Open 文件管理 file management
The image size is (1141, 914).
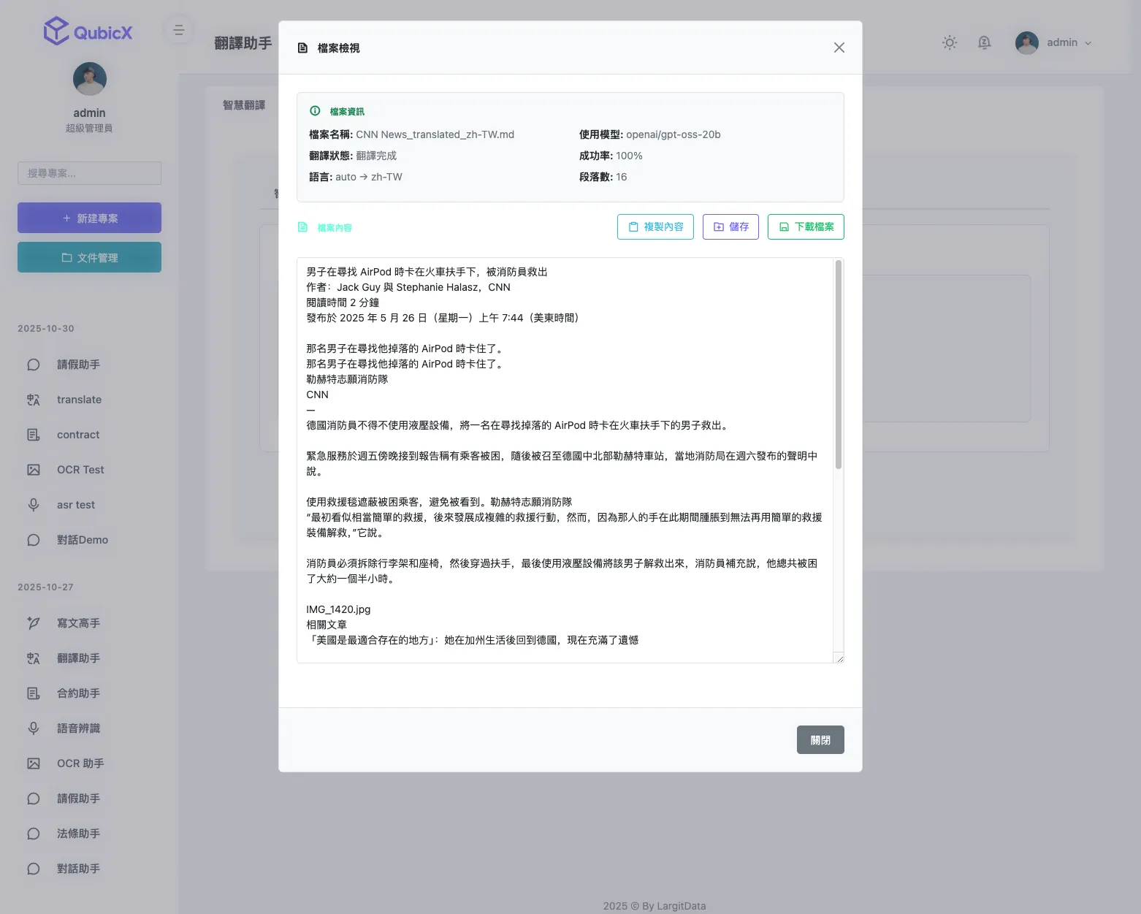pos(89,257)
